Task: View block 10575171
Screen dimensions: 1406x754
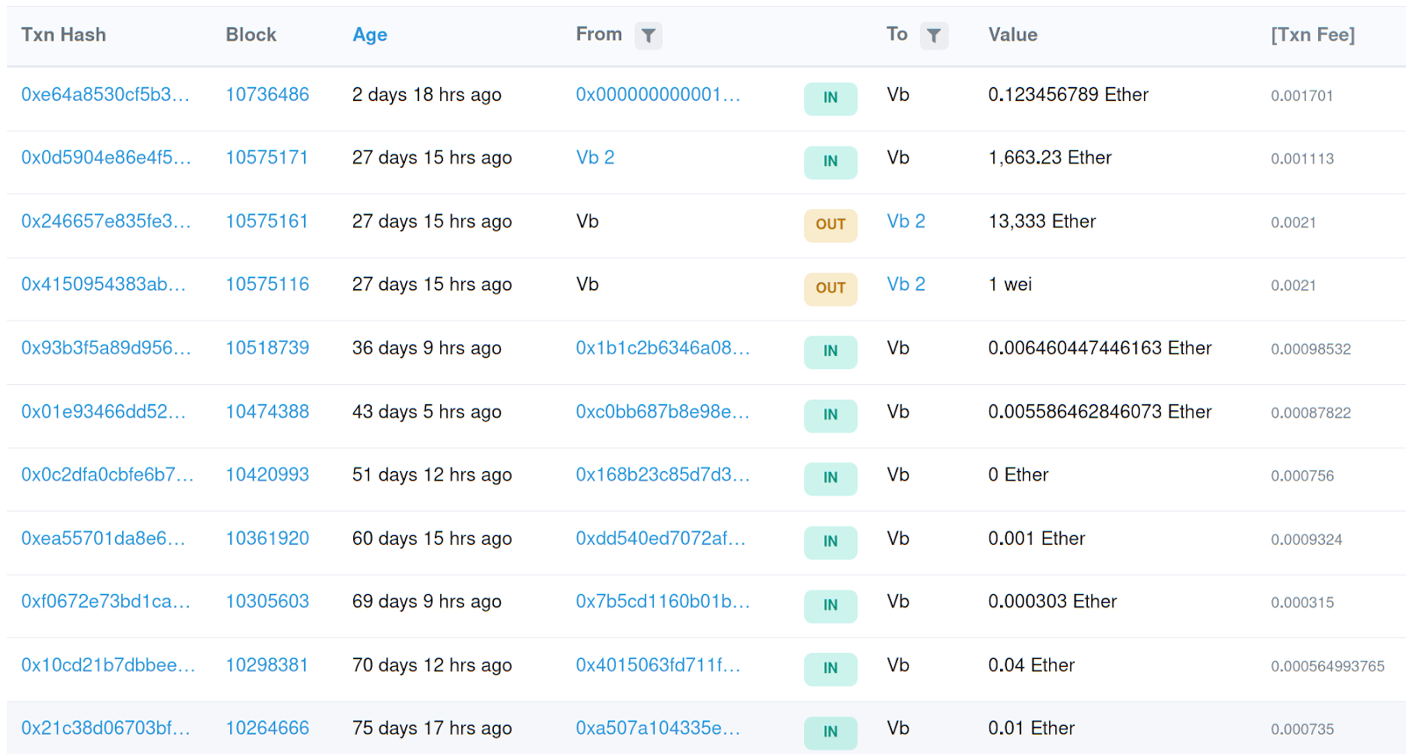Action: [x=267, y=158]
